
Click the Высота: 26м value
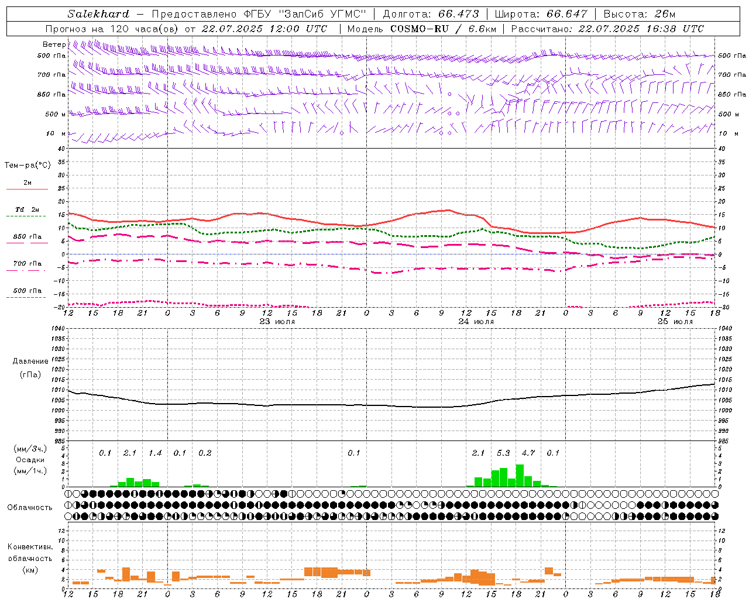coord(640,14)
